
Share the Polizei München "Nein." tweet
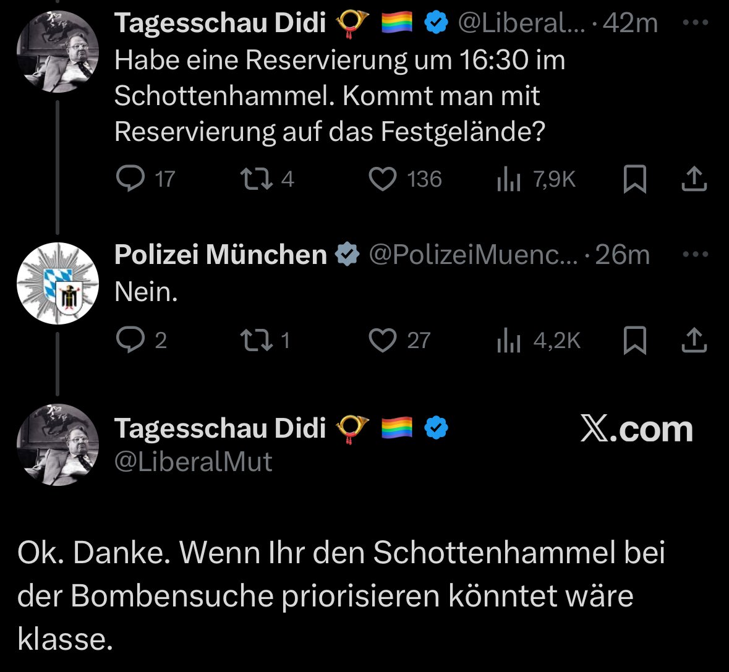coord(694,340)
